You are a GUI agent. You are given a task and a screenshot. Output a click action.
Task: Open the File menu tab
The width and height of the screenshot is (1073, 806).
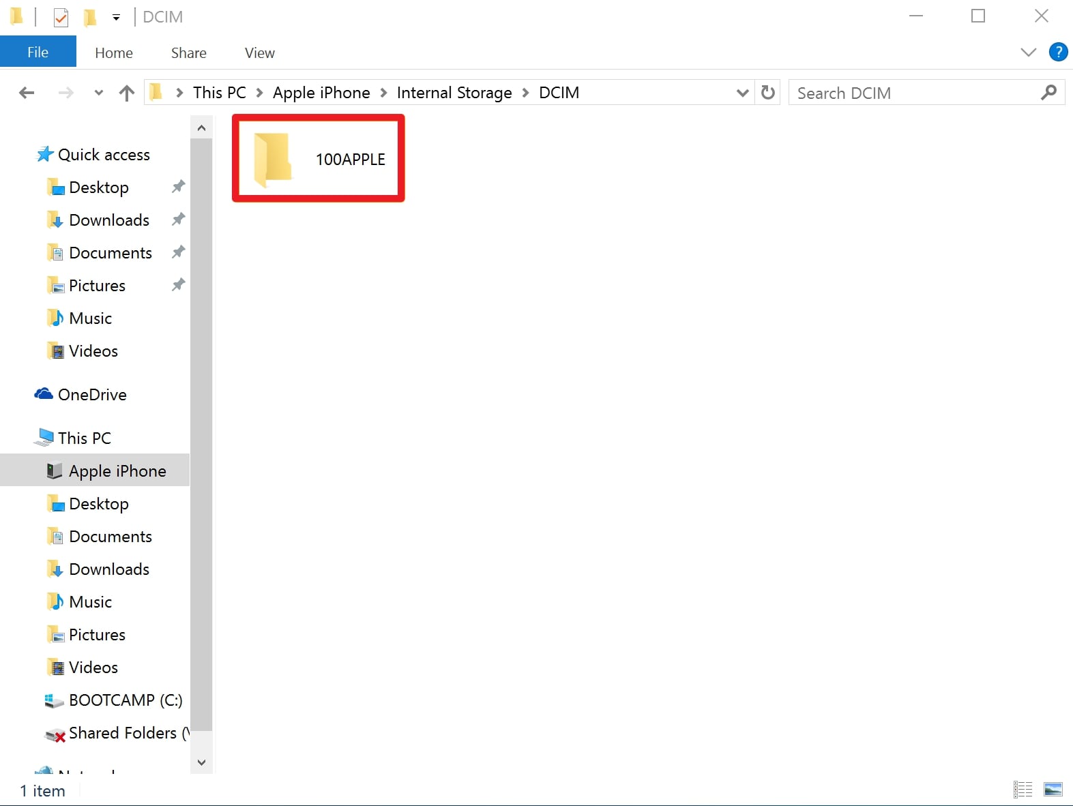[x=38, y=53]
